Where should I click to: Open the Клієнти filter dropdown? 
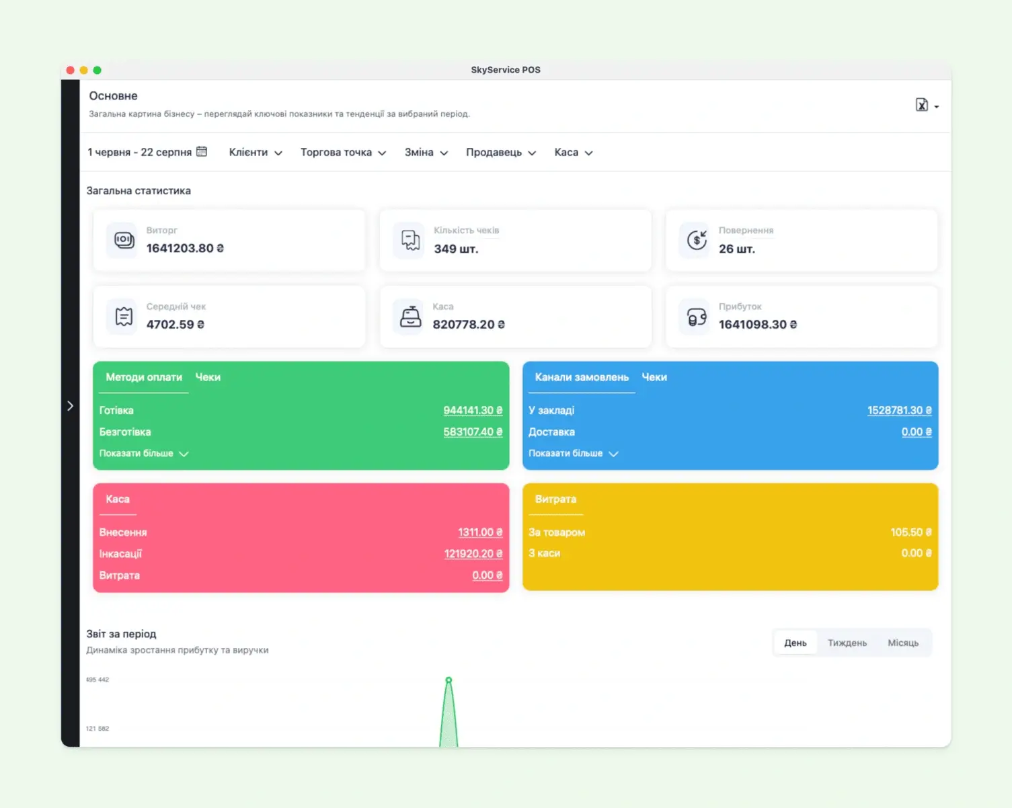(x=255, y=153)
